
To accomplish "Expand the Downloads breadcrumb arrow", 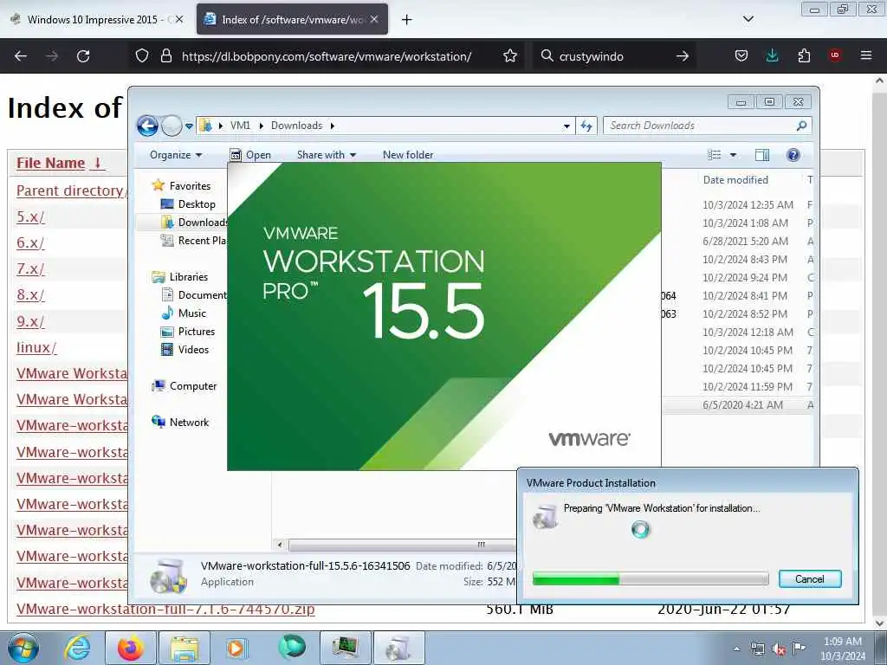I will pos(333,126).
